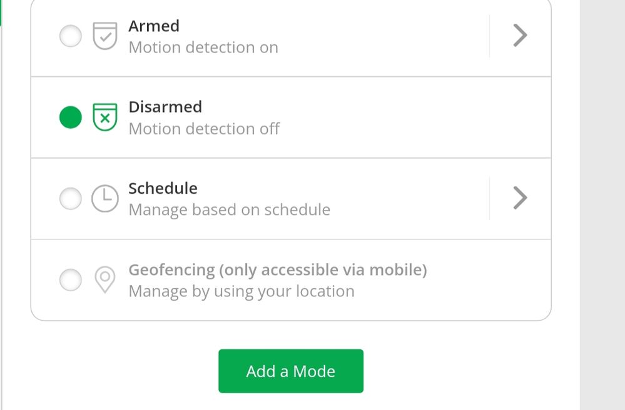625x410 pixels.
Task: Click the Geofencing location pin icon
Action: (105, 279)
